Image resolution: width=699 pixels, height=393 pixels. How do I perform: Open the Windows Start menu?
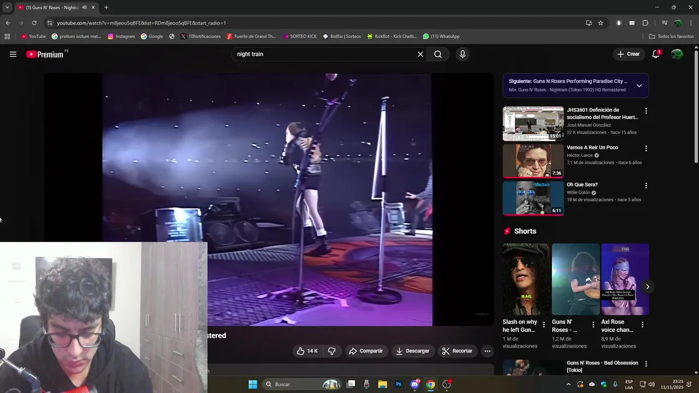(x=253, y=384)
